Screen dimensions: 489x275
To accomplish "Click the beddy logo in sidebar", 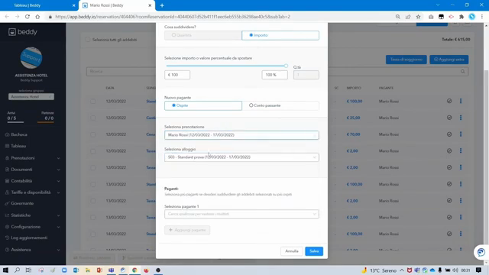I will (23, 32).
